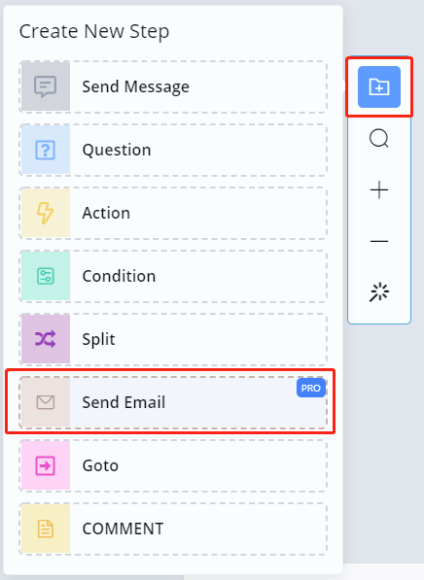The width and height of the screenshot is (424, 580).
Task: Select the Goto step label
Action: [x=100, y=465]
